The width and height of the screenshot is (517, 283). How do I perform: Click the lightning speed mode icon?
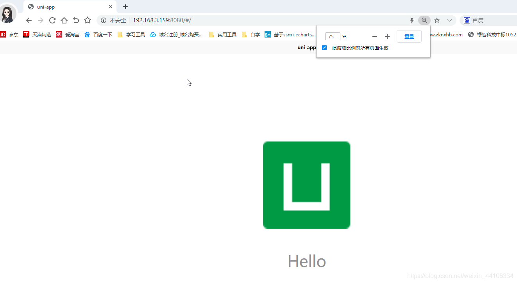point(411,20)
